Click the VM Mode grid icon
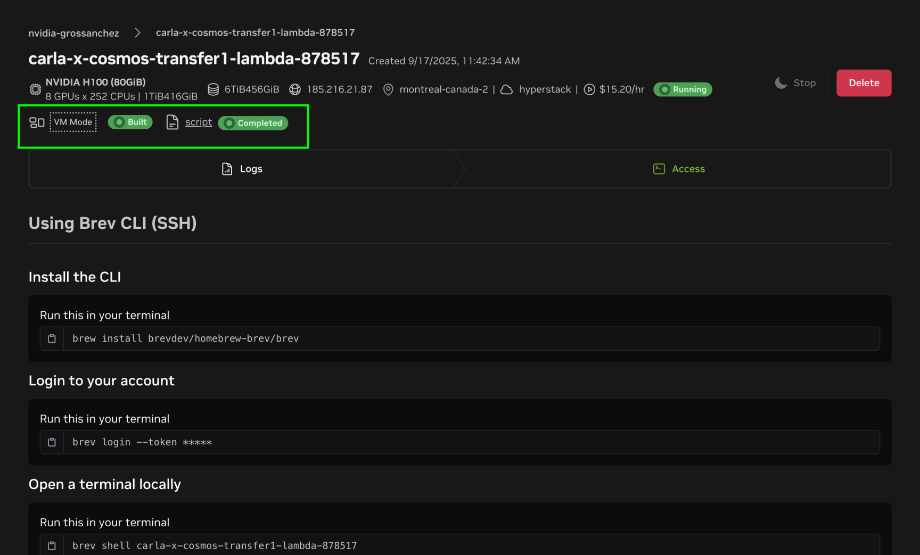Viewport: 920px width, 555px height. click(x=37, y=122)
